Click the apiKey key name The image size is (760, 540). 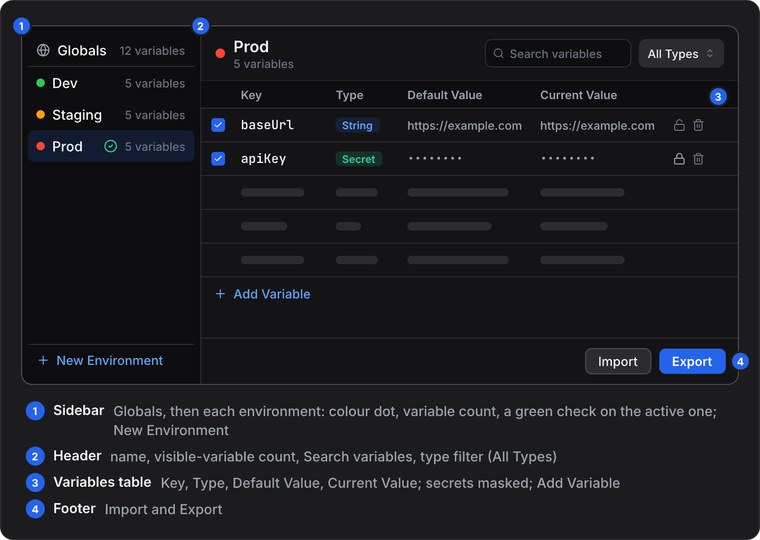[x=264, y=159]
